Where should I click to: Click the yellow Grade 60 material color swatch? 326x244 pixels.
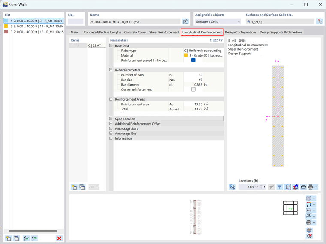[x=186, y=55]
